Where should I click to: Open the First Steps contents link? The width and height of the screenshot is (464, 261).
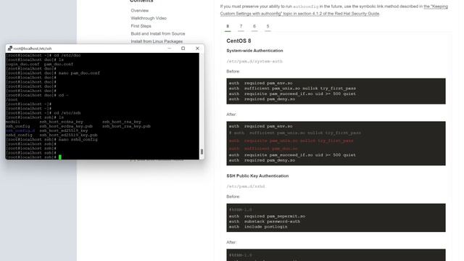(141, 26)
